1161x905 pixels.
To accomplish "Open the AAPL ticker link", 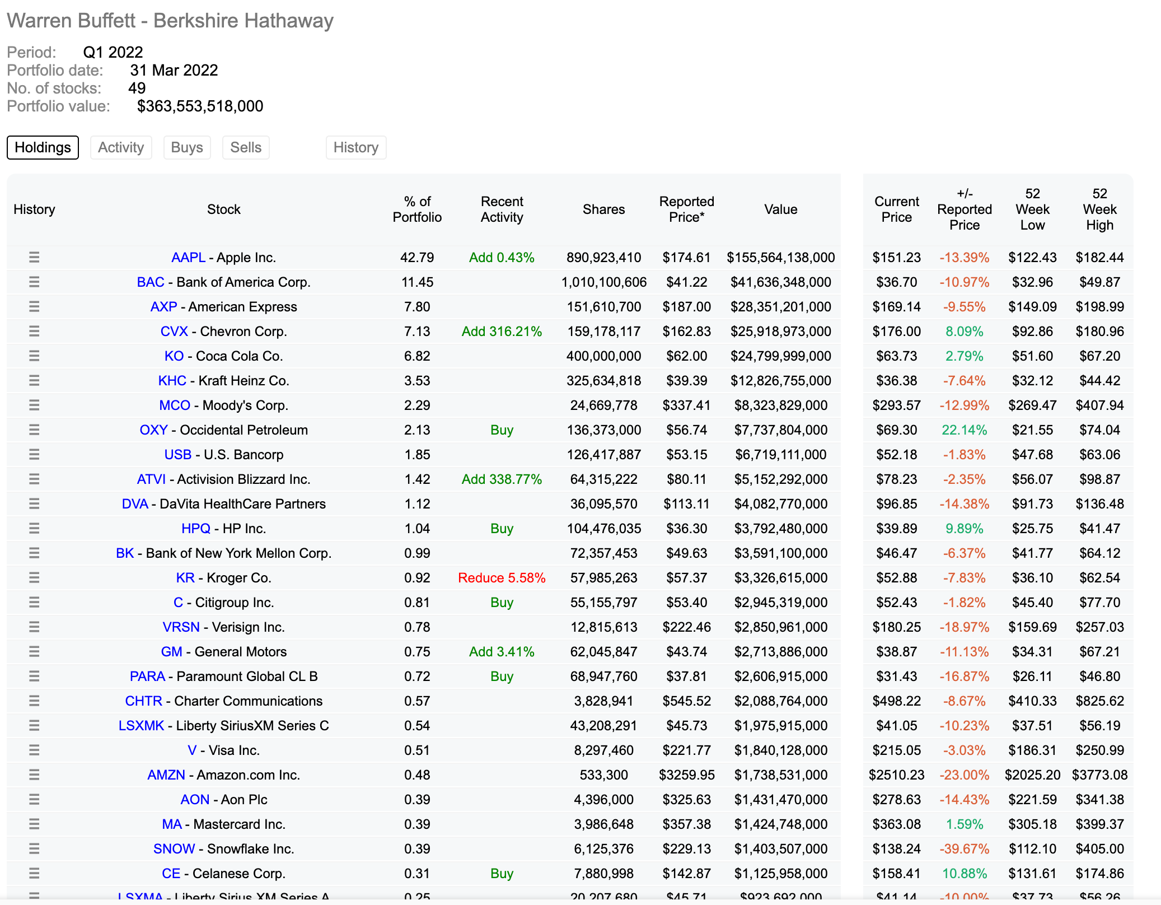I will click(x=188, y=258).
